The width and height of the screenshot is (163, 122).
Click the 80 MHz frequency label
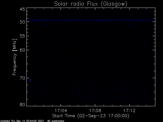tap(22, 104)
